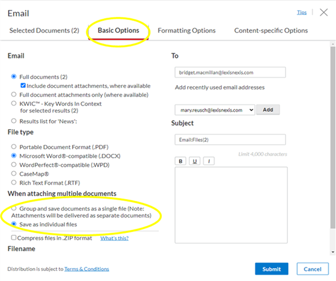
Task: Click the Submit button
Action: click(271, 269)
